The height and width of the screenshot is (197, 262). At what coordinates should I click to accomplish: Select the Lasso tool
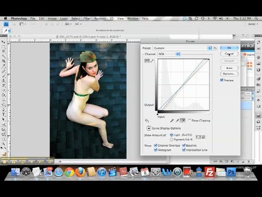click(3, 51)
